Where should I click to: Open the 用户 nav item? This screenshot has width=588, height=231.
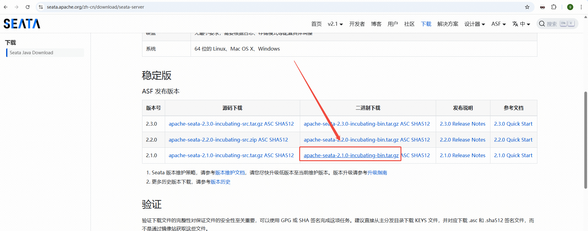pyautogui.click(x=393, y=24)
